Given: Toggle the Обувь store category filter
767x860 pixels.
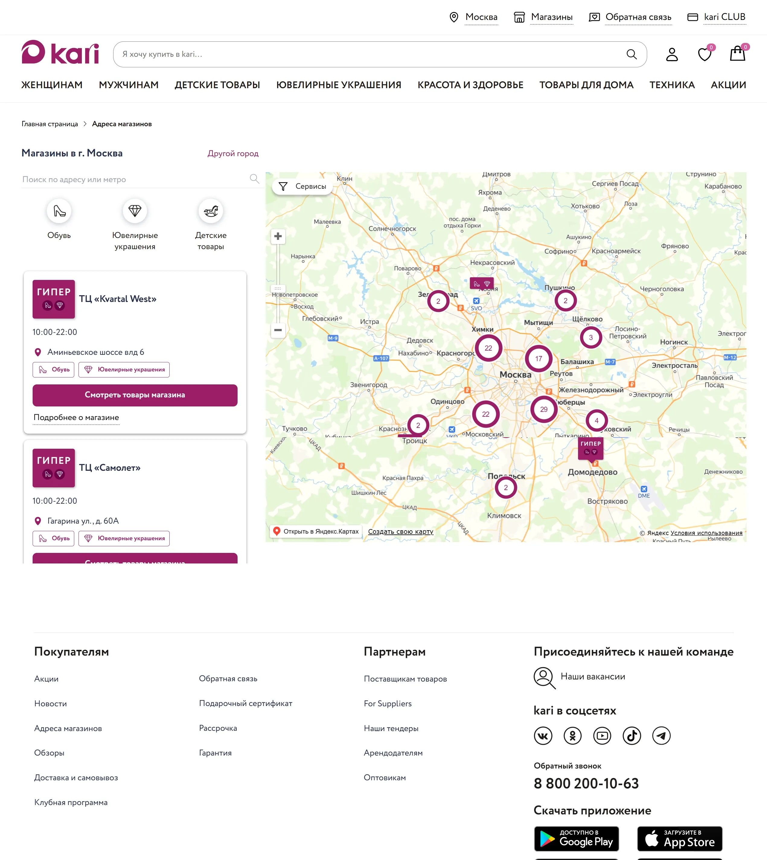Looking at the screenshot, I should pyautogui.click(x=59, y=211).
